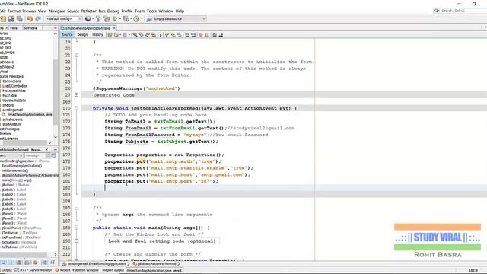Open Run Project dropdown arrow
The width and height of the screenshot is (487, 274).
coord(120,19)
